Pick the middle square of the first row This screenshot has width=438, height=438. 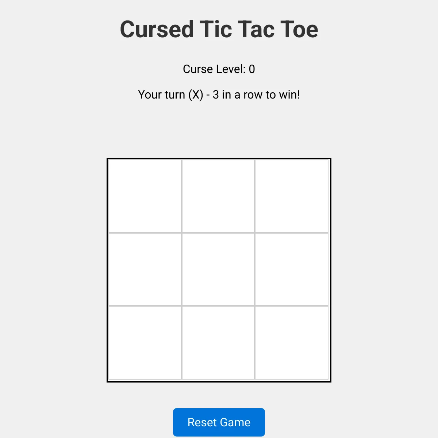(x=218, y=196)
